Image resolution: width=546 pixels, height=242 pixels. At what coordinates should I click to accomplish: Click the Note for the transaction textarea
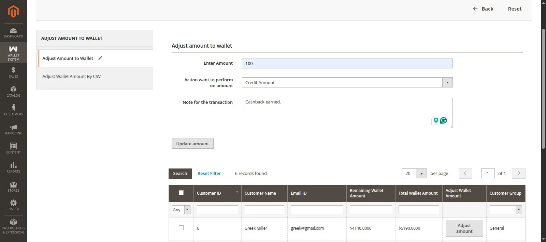[347, 113]
